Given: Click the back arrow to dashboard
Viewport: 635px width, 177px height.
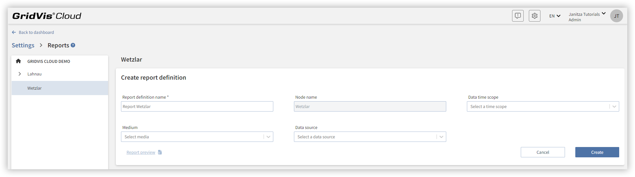Looking at the screenshot, I should 14,32.
